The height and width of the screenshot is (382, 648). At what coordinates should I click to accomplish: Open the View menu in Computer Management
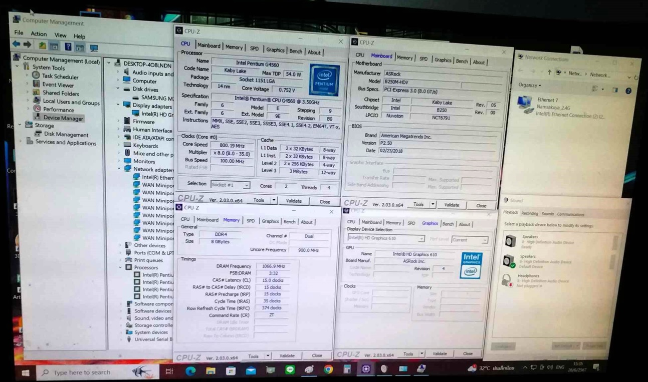pos(60,36)
